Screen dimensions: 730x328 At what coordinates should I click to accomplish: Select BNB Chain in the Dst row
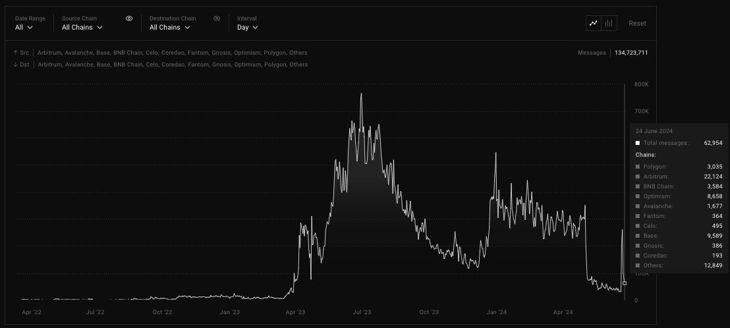[x=128, y=65]
